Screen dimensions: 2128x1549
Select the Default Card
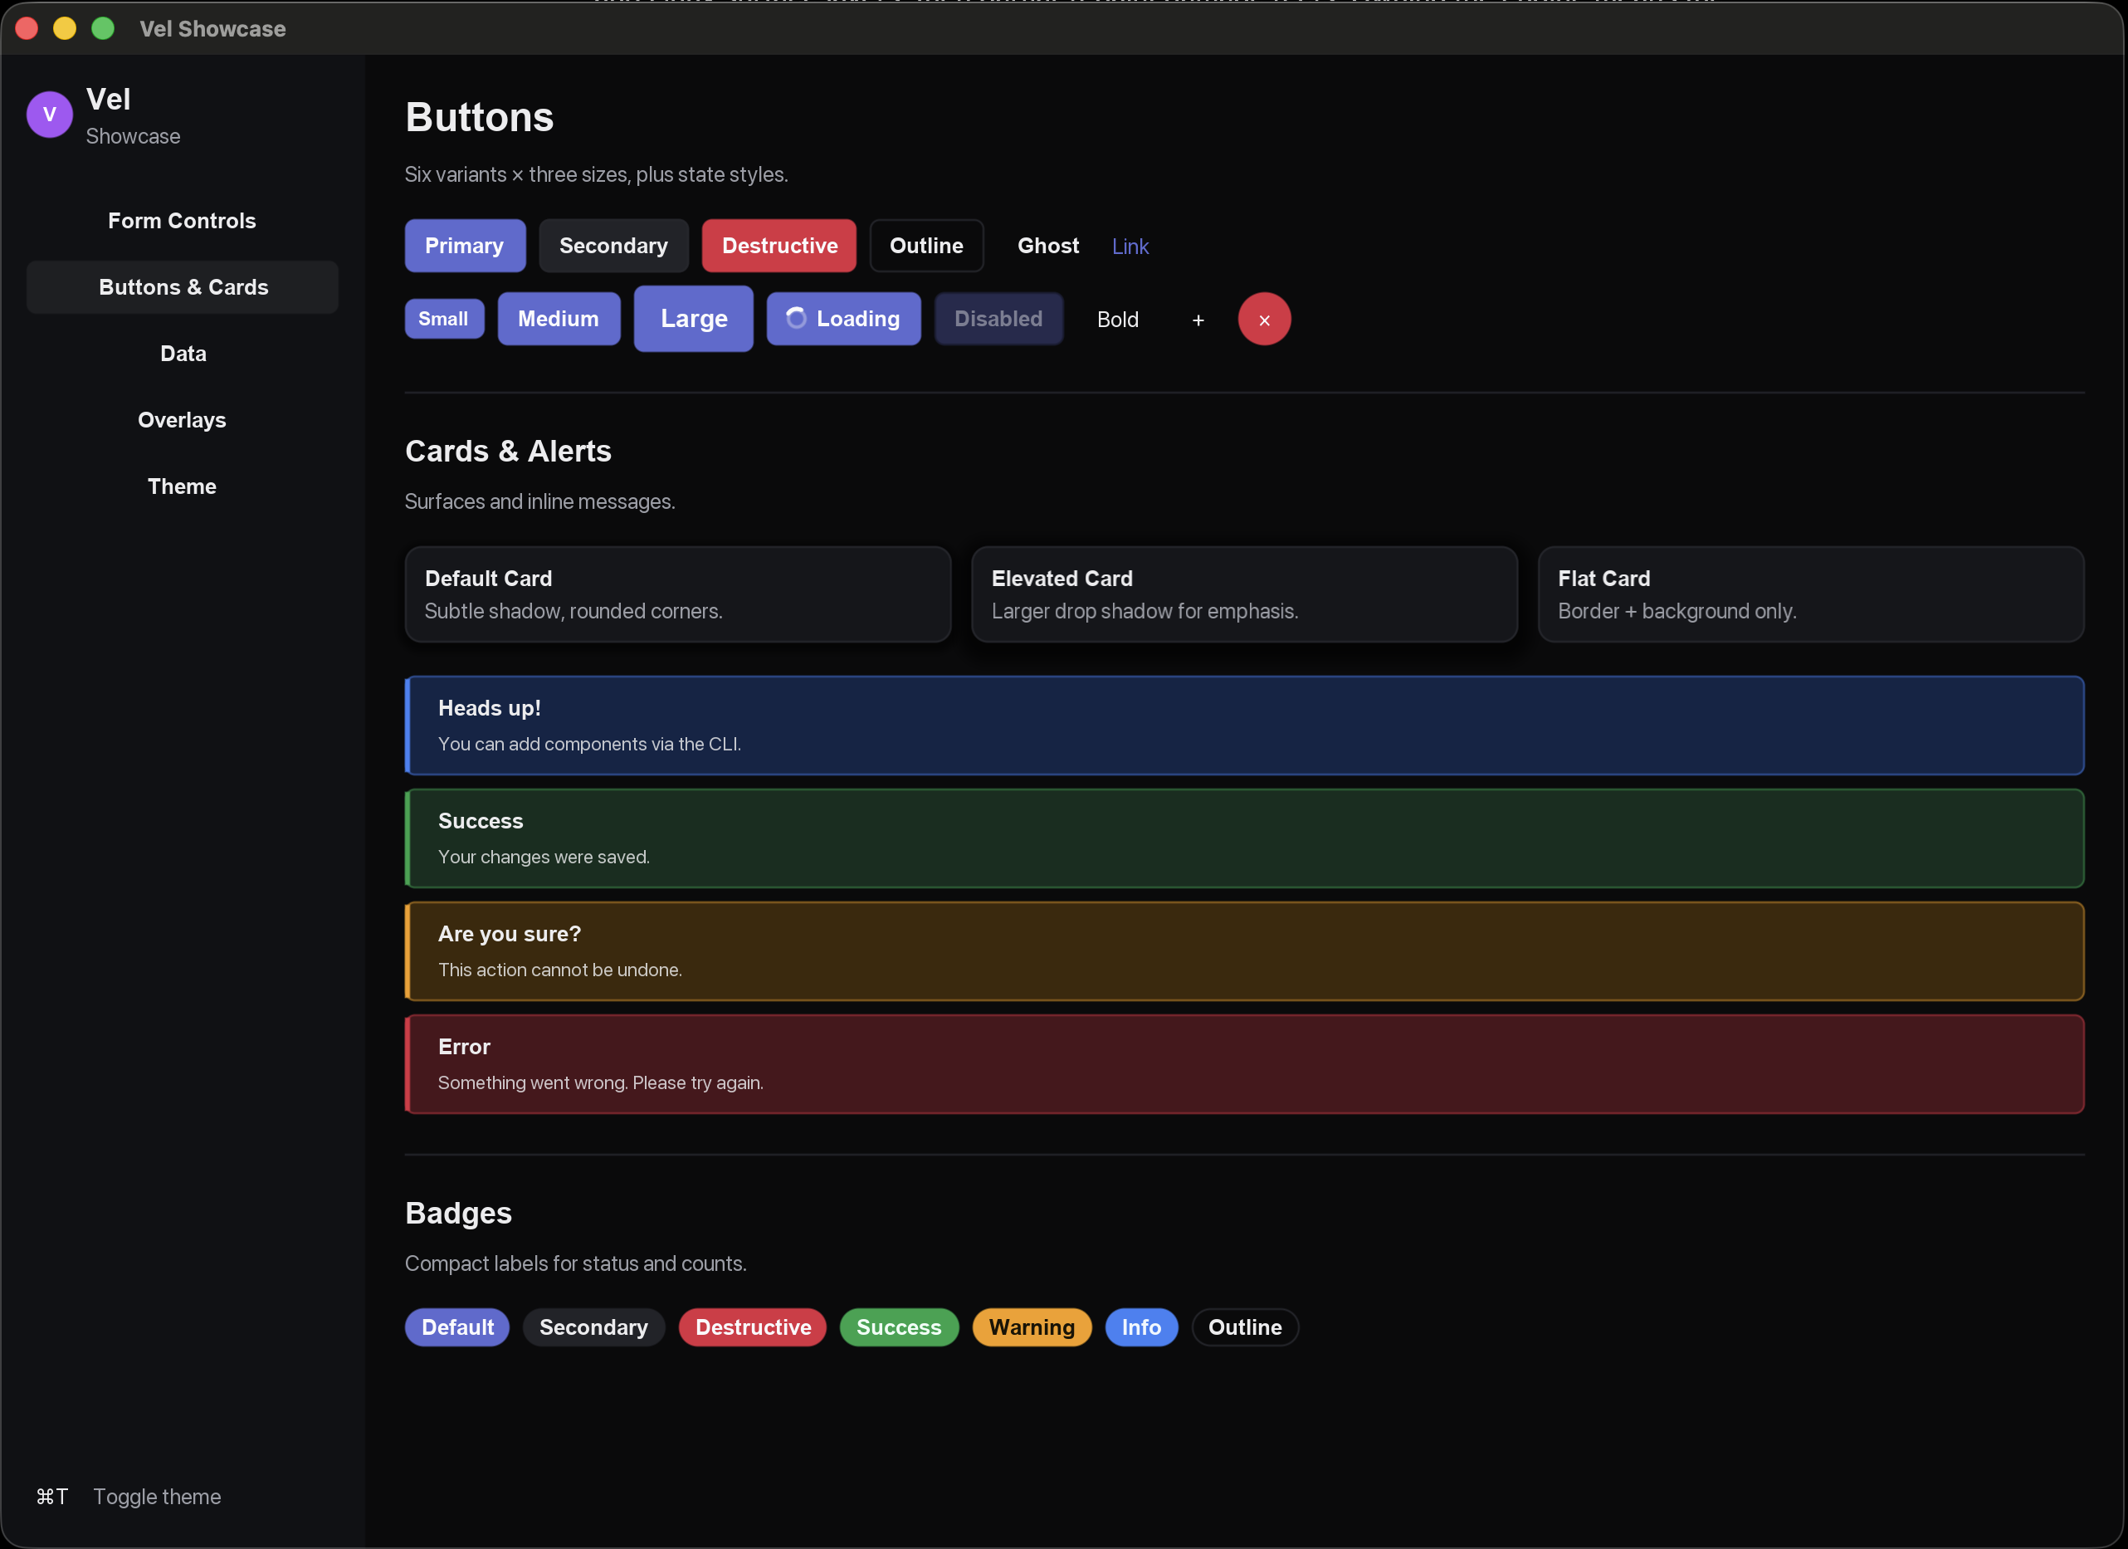tap(677, 595)
